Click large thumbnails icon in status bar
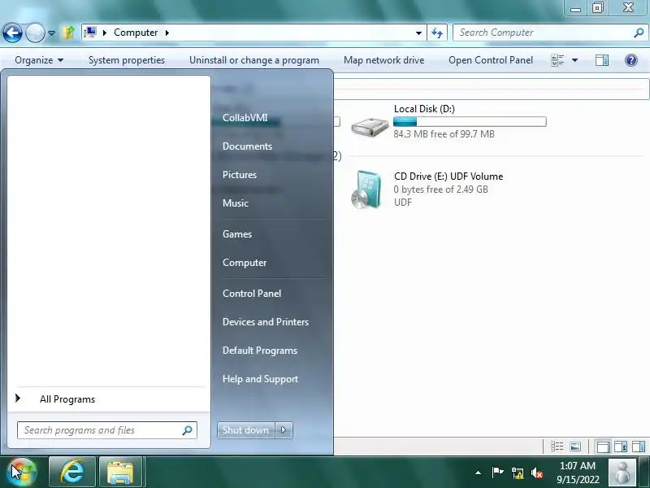 point(575,447)
